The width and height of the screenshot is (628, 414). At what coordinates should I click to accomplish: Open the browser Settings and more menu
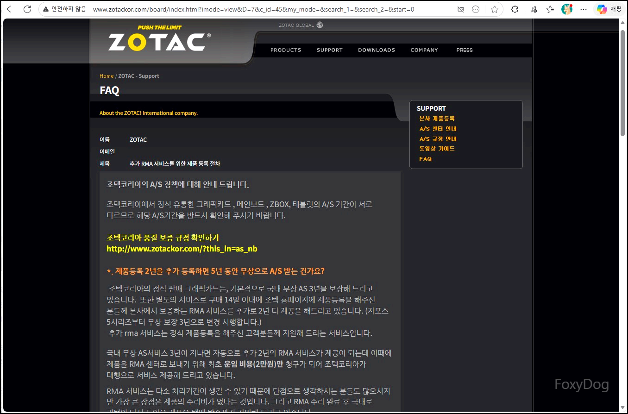[584, 9]
